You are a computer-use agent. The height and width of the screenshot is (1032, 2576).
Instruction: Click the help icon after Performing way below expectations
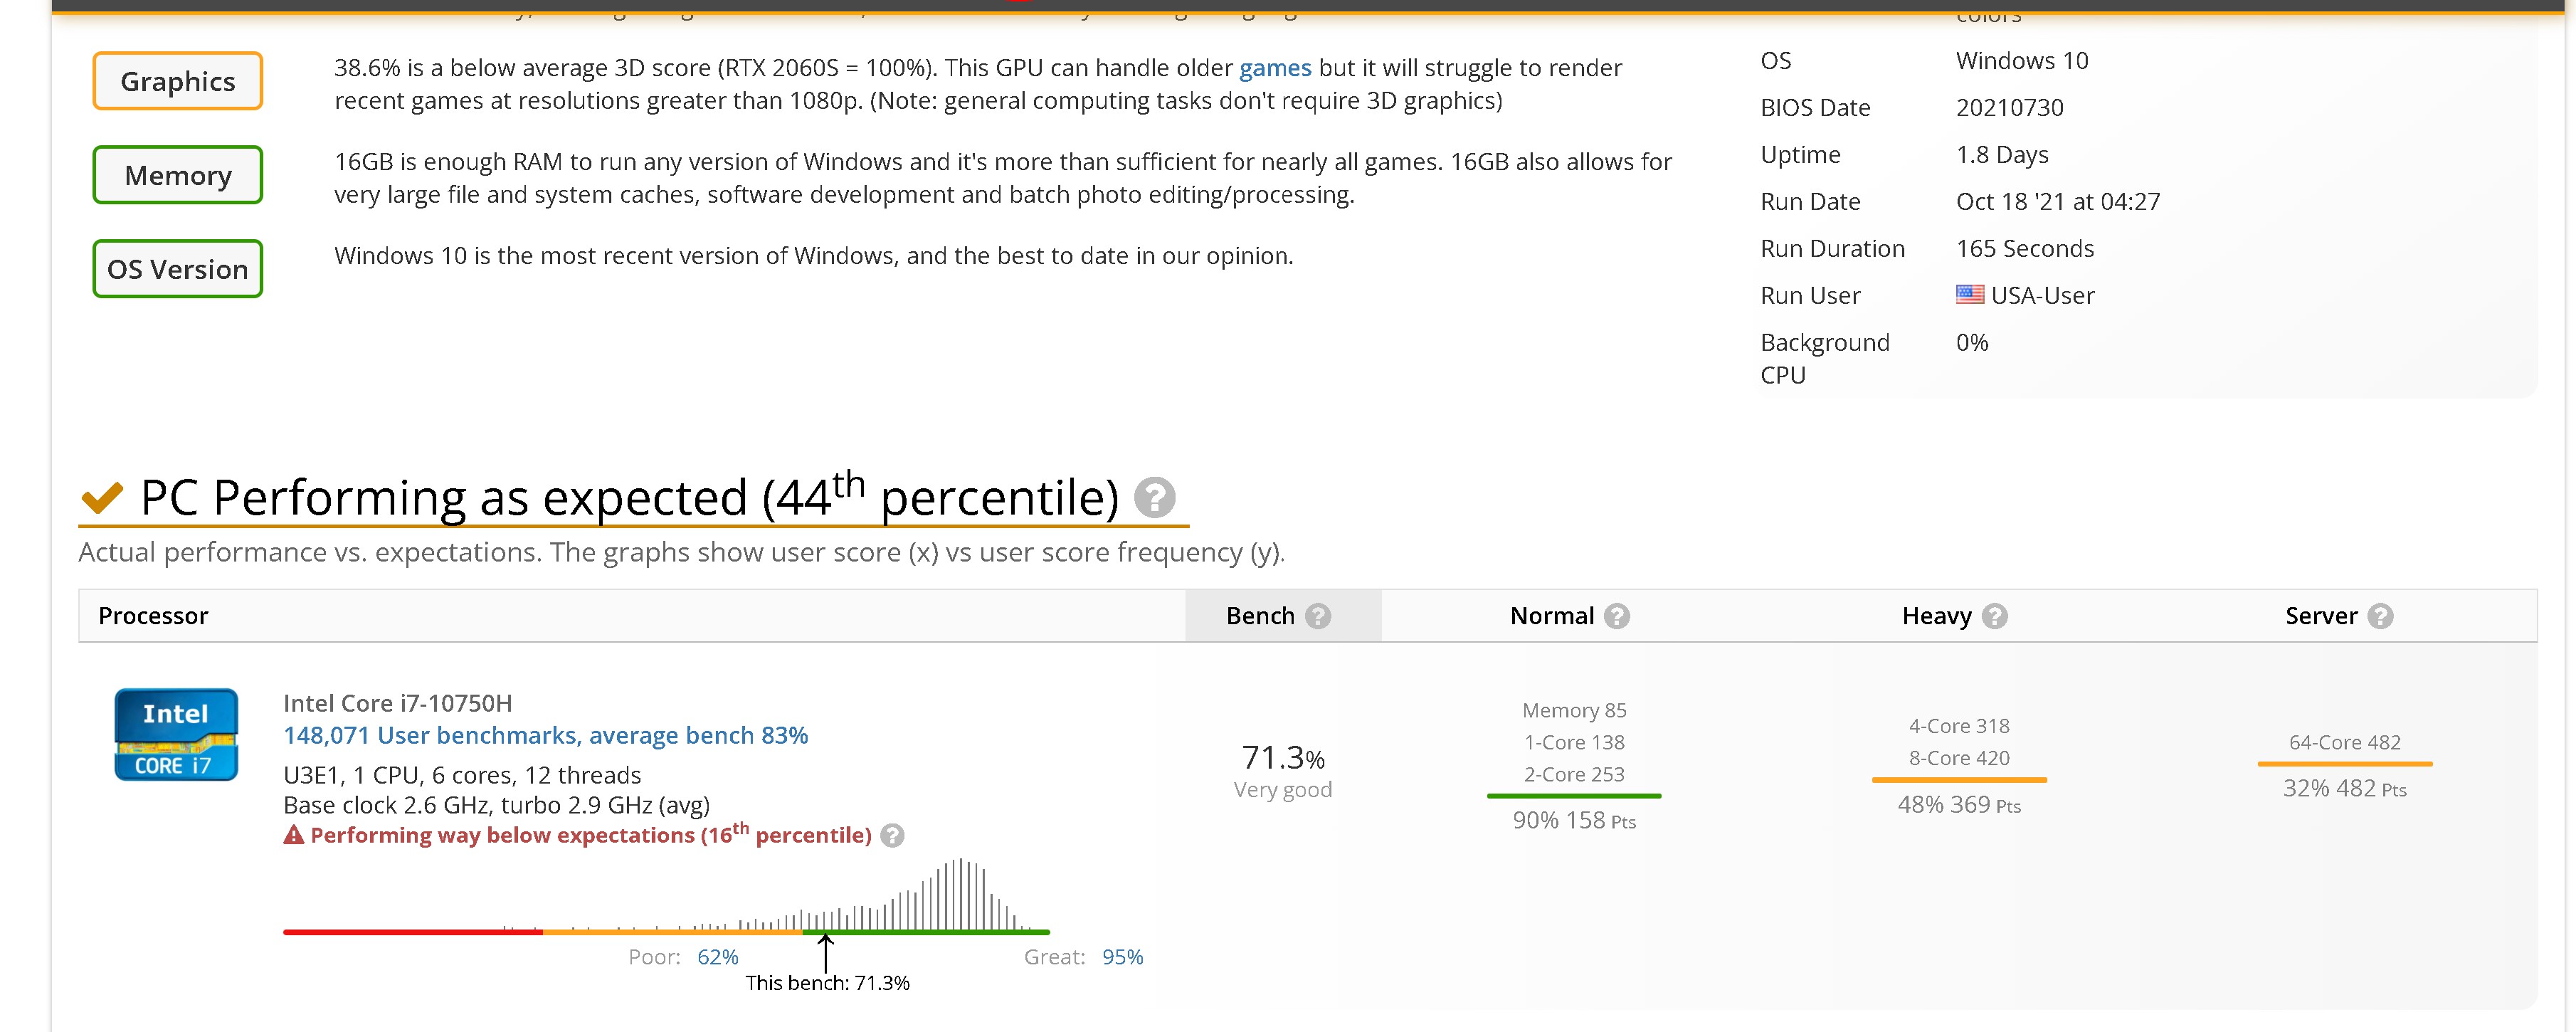[891, 836]
